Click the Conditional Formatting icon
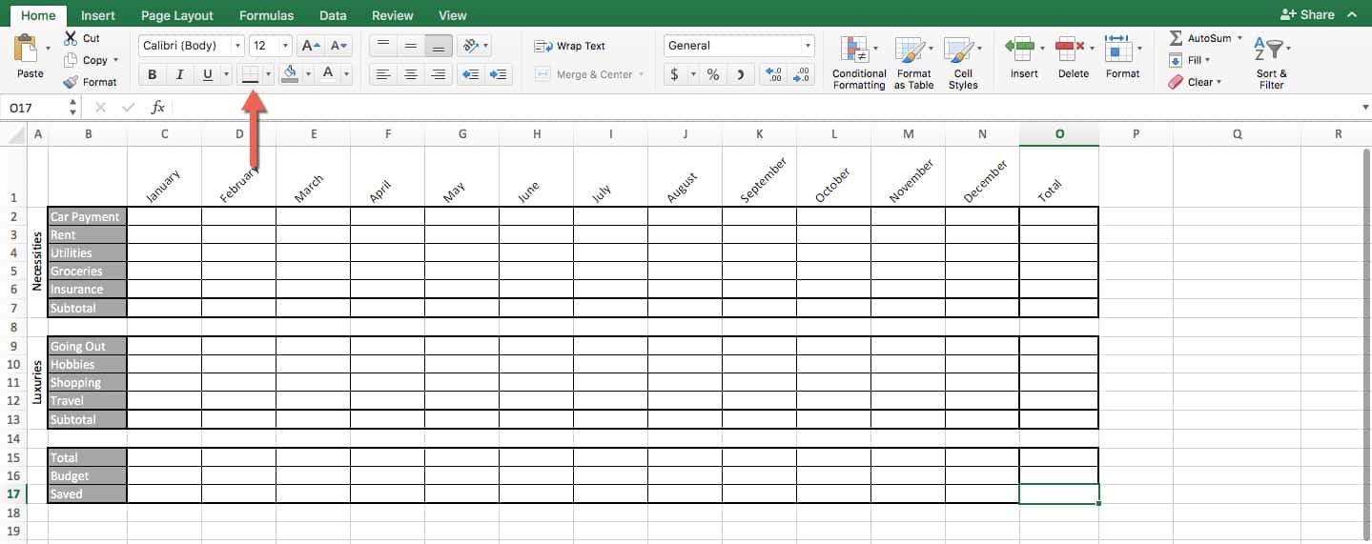Screen dimensions: 1372x544 [858, 51]
